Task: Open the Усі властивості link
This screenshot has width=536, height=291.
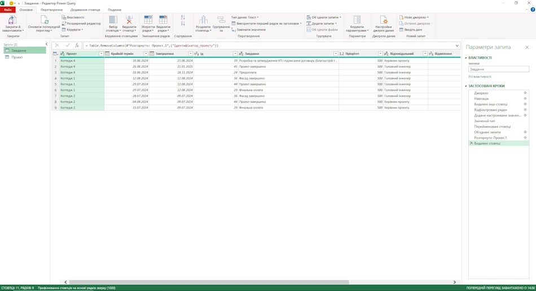Action: 480,77
